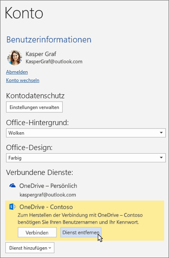Click Kasper Graf's profile photo
169x258 pixels.
[15, 58]
